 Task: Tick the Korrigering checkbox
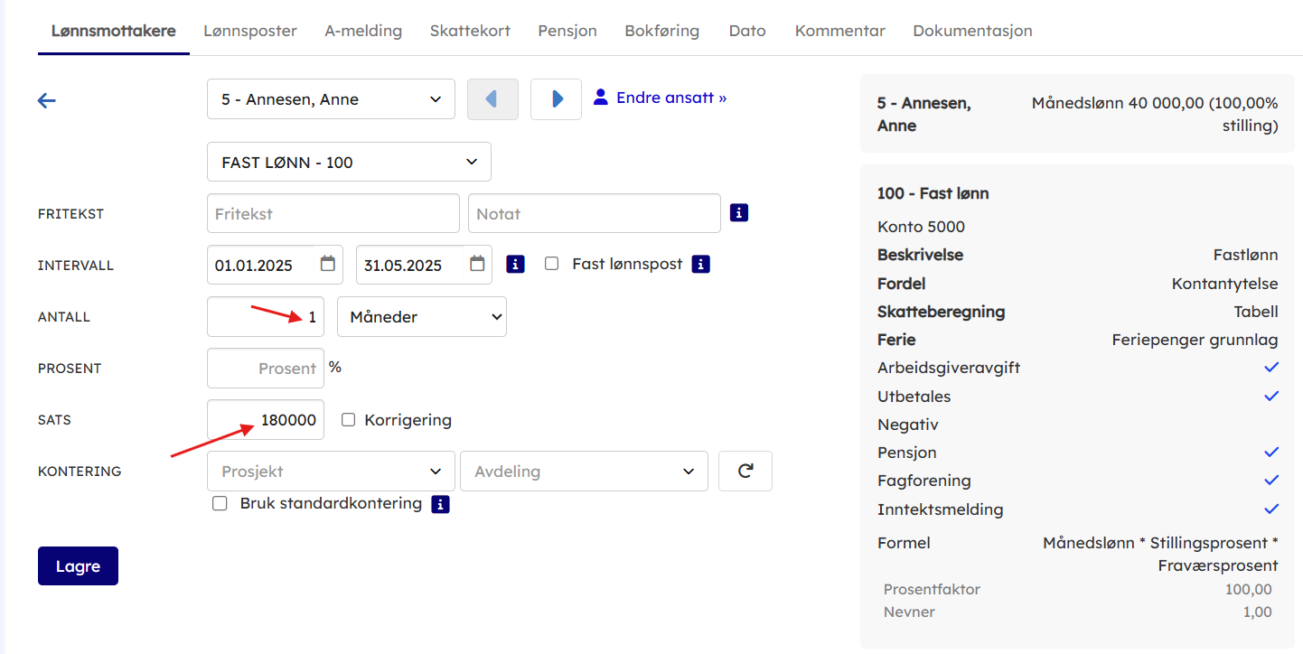(x=349, y=420)
